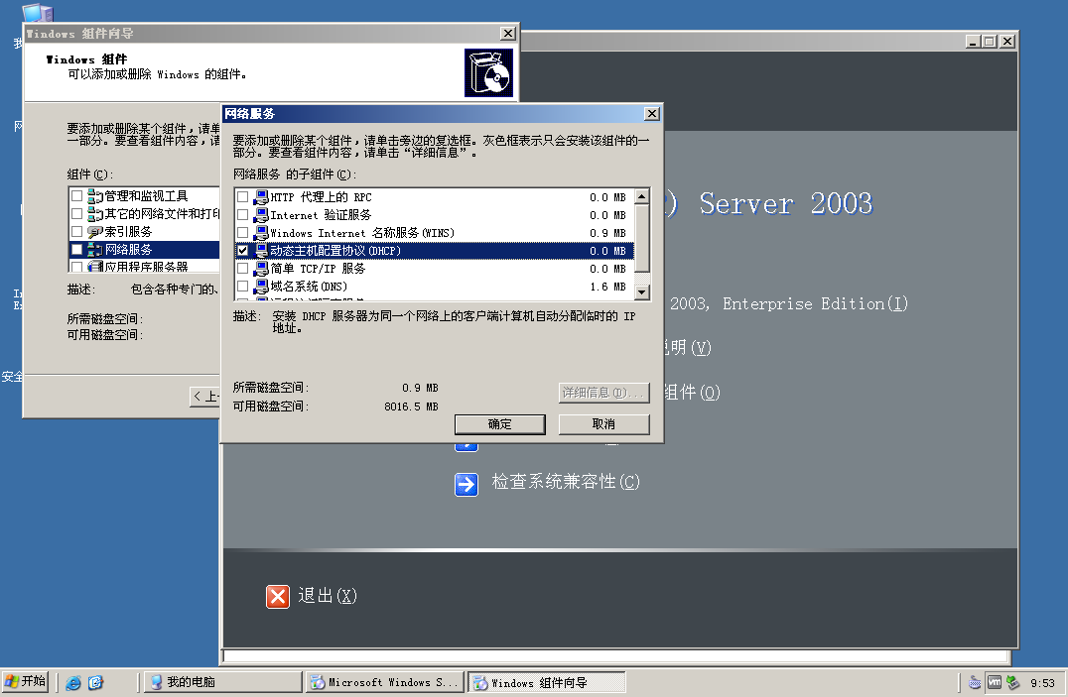Select the 简单 TCP/IP 服务 row
The width and height of the screenshot is (1068, 697).
point(435,269)
